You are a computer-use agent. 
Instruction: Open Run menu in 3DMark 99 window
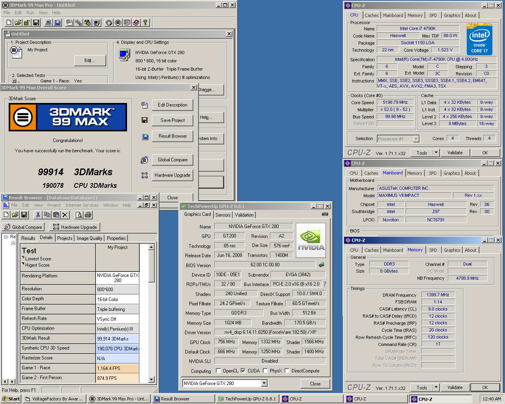pyautogui.click(x=30, y=13)
